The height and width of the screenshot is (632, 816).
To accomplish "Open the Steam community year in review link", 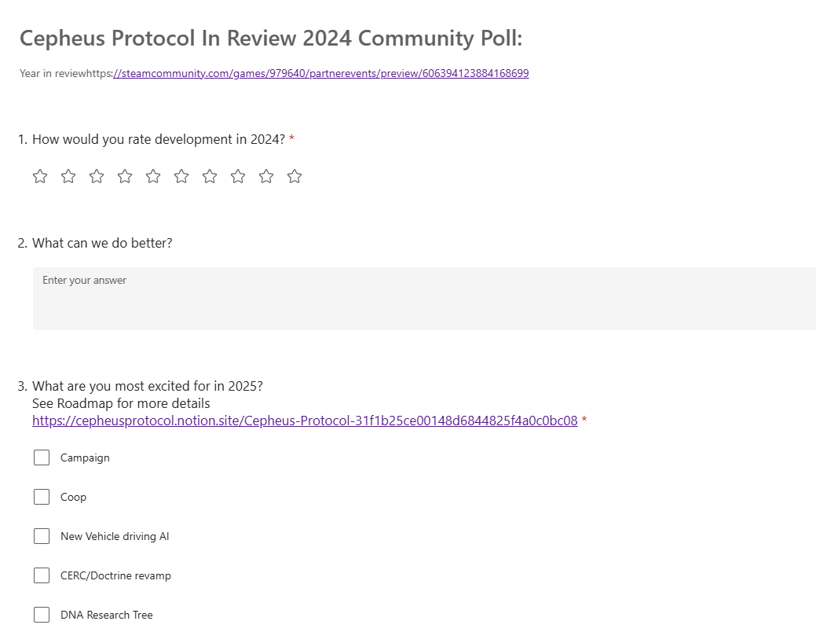I will point(321,73).
